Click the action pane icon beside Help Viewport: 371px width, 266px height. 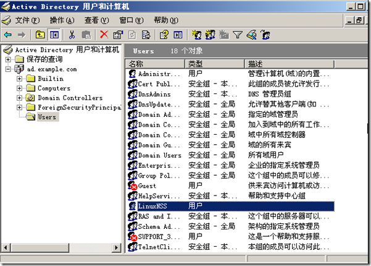(x=178, y=35)
